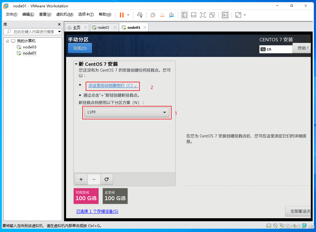Viewport: 316px width, 232px height.
Task: Click the CD/DVD status bar icon
Action: click(x=275, y=226)
